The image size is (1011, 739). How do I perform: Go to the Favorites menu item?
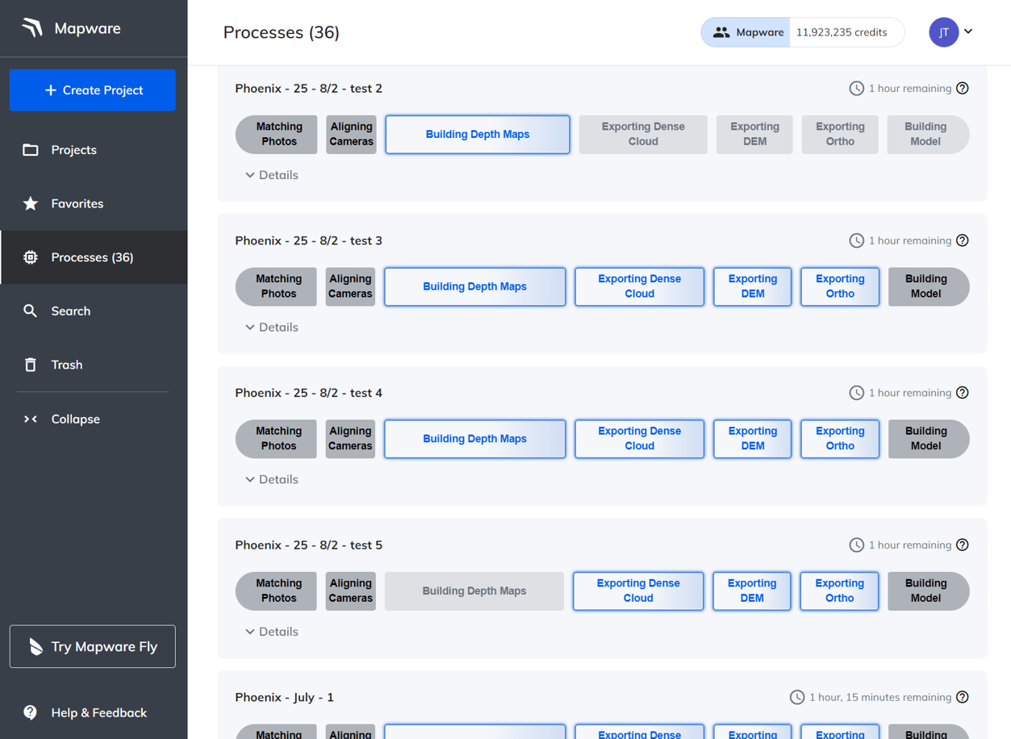[77, 203]
